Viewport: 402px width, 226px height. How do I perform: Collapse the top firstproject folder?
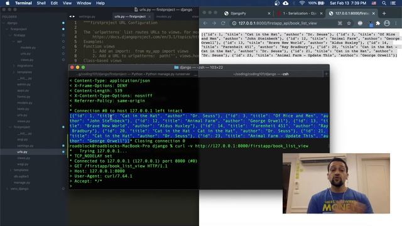click(7, 29)
